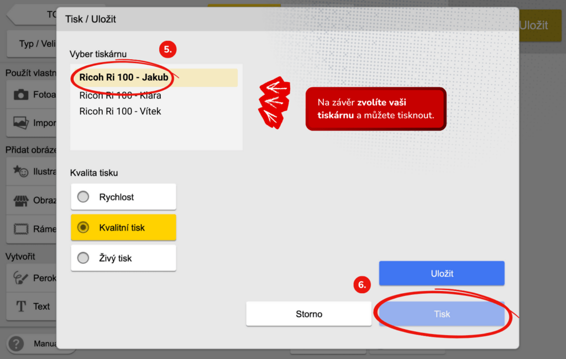Screen dimensions: 566x359
Task: Select the Text tool T icon
Action: [x=21, y=306]
